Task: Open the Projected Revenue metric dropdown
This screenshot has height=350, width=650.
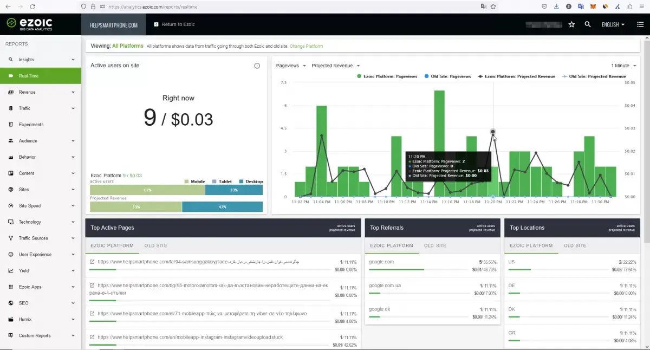Action: pyautogui.click(x=336, y=66)
